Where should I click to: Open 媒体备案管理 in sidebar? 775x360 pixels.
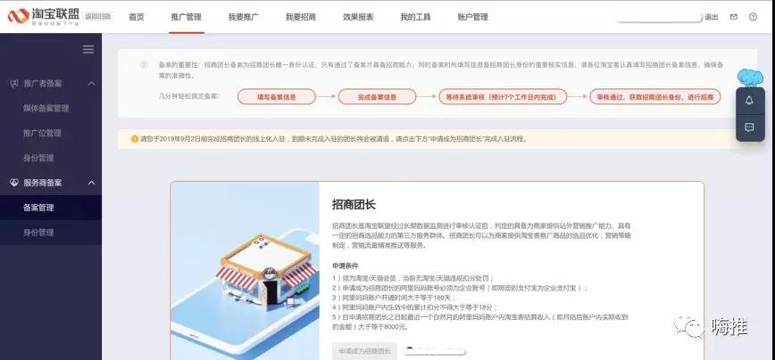(46, 109)
